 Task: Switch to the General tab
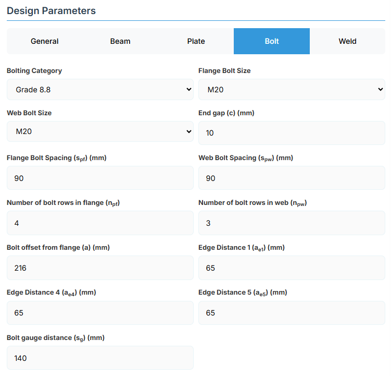pos(45,41)
